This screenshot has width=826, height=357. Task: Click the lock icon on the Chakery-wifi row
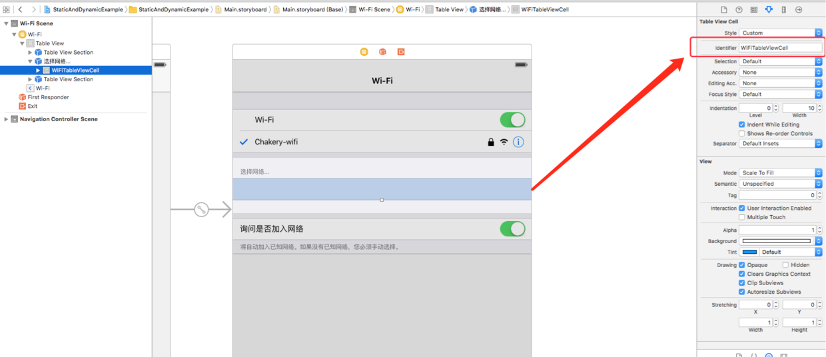tap(491, 142)
